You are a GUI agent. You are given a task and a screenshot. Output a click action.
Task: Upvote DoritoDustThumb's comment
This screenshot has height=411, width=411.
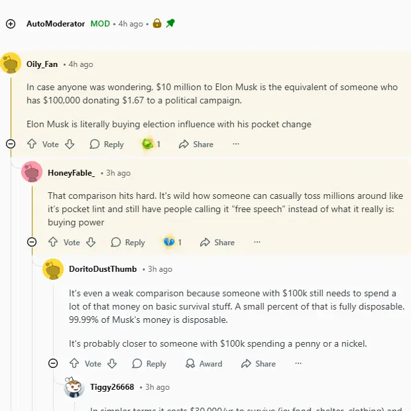coord(74,363)
